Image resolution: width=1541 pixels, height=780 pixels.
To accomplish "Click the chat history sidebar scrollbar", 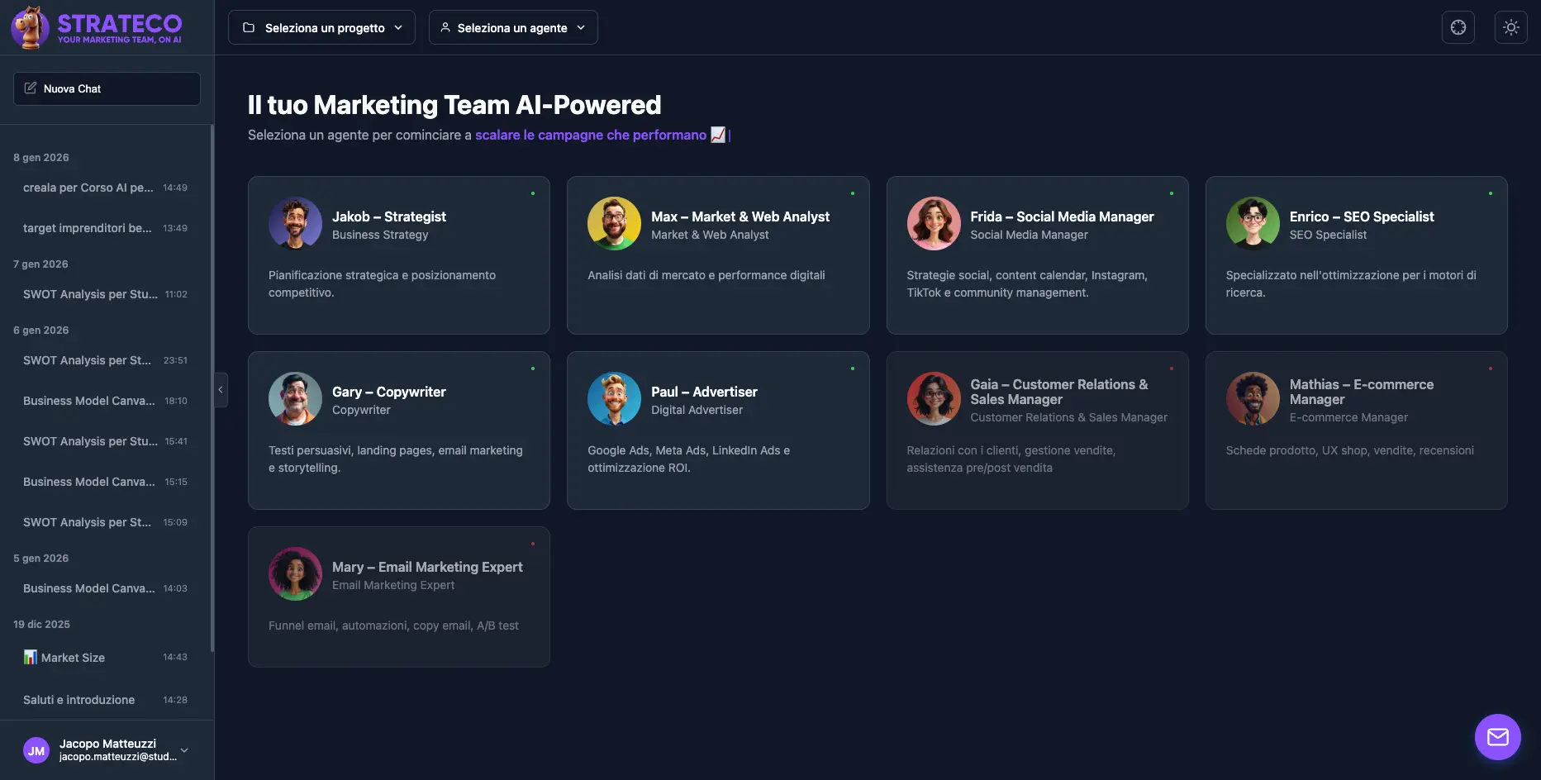I will pyautogui.click(x=212, y=388).
